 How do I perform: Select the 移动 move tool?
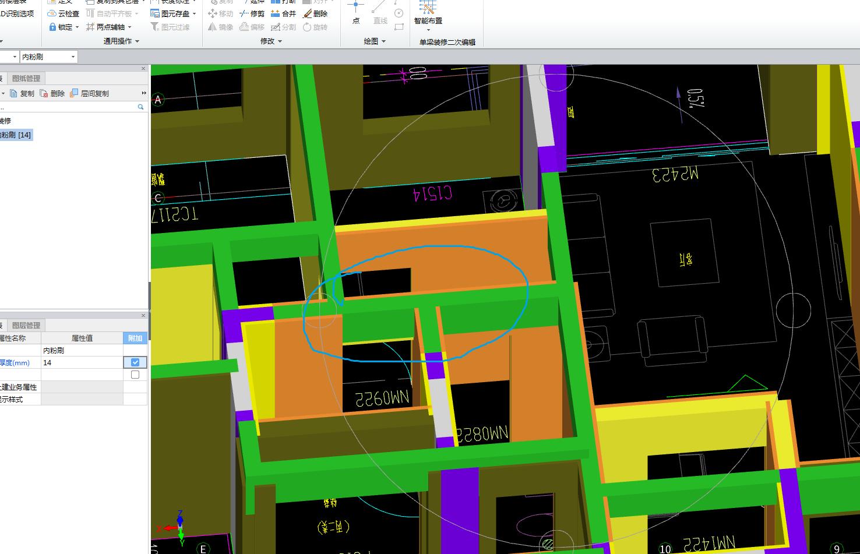220,13
